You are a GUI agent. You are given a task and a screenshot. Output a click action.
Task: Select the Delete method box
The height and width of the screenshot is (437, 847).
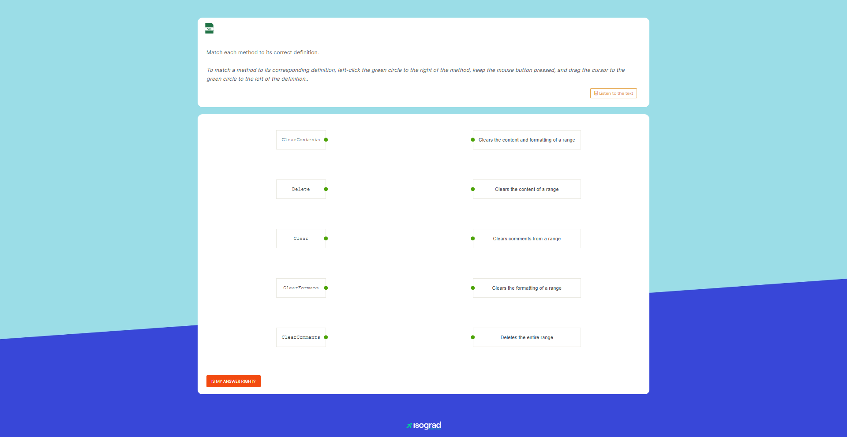[x=301, y=189]
